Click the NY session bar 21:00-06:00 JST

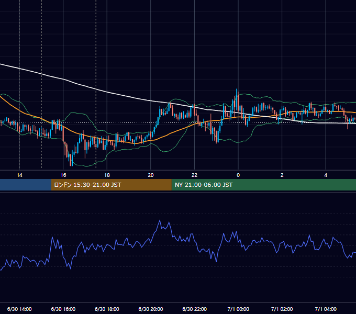(x=263, y=185)
